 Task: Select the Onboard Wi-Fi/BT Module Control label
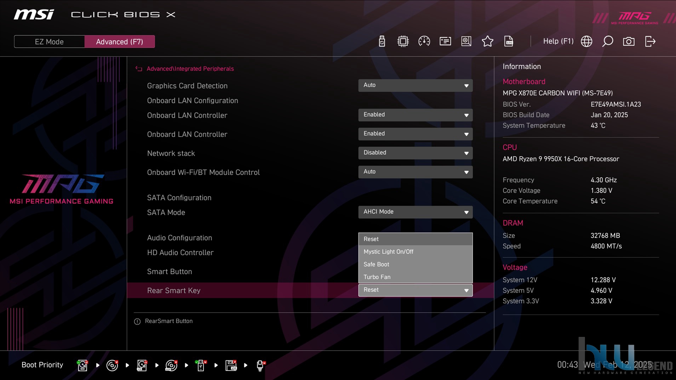(203, 172)
